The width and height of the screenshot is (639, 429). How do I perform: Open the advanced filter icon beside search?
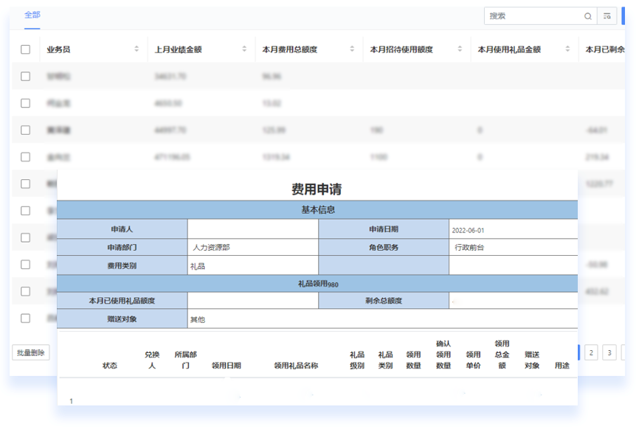tap(607, 15)
